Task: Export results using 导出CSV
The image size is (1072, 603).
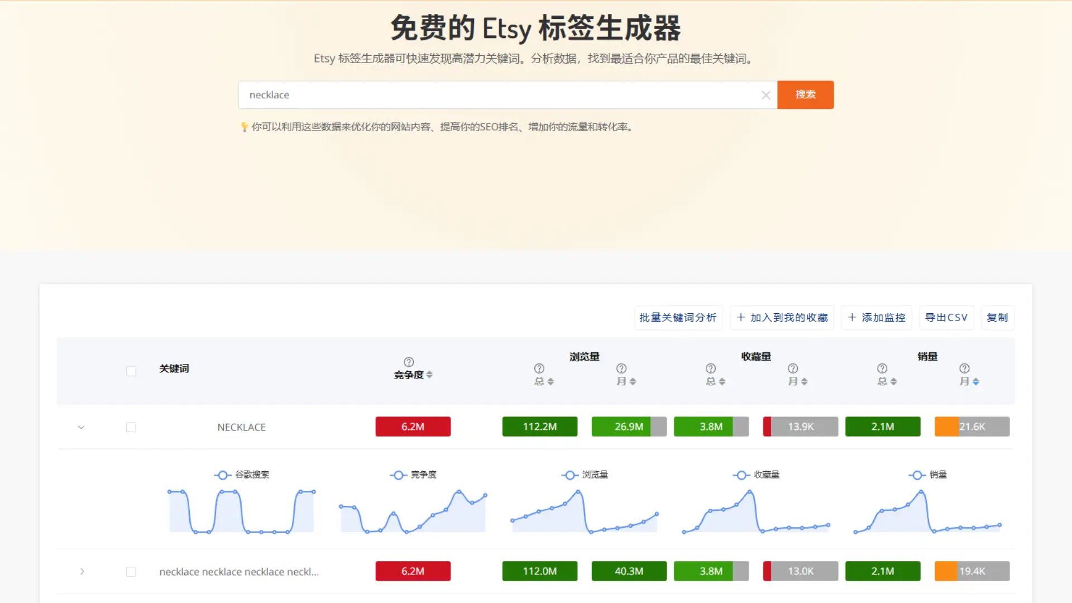Action: tap(946, 317)
